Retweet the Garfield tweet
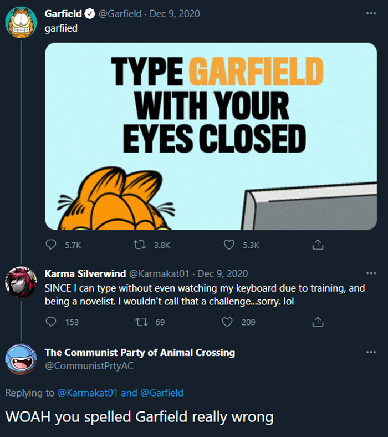 coord(140,245)
